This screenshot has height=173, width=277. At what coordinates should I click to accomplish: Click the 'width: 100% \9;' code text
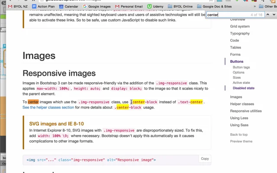point(53,136)
